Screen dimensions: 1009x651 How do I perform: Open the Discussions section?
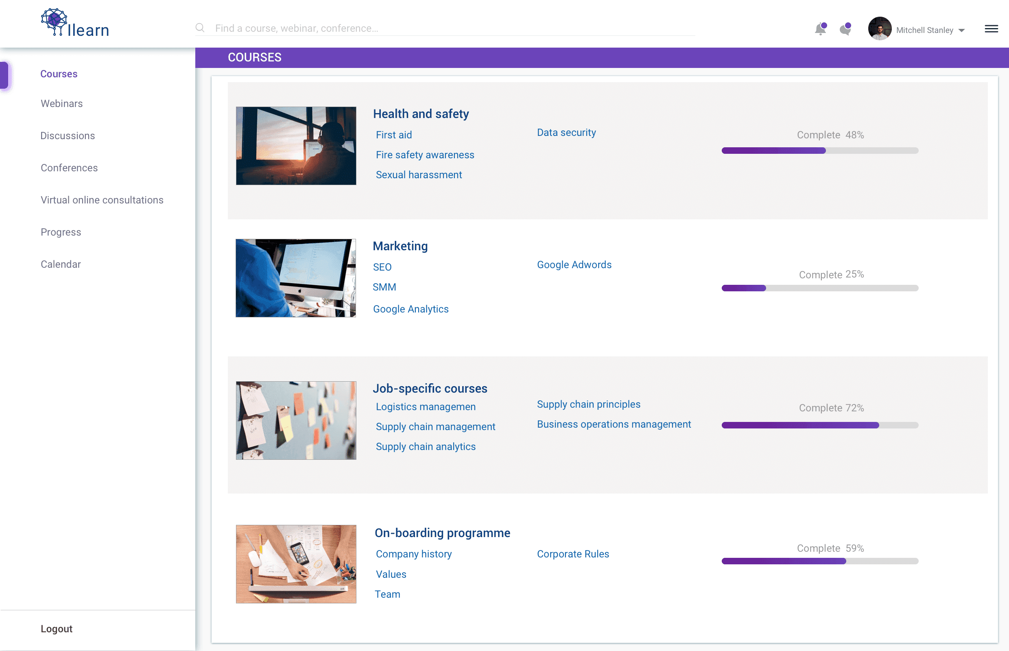68,135
